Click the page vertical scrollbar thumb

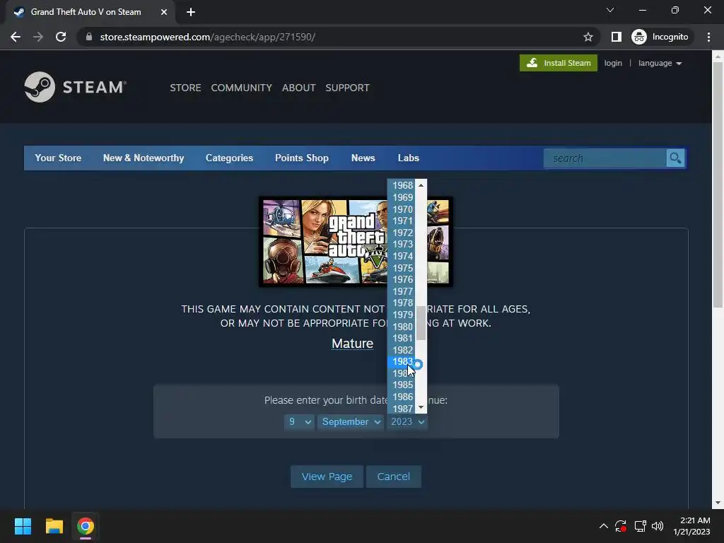717,185
